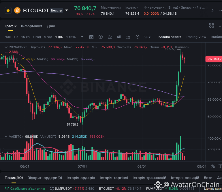Click the Стабільне з'єднання connection status
The image size is (222, 192).
coord(25,189)
